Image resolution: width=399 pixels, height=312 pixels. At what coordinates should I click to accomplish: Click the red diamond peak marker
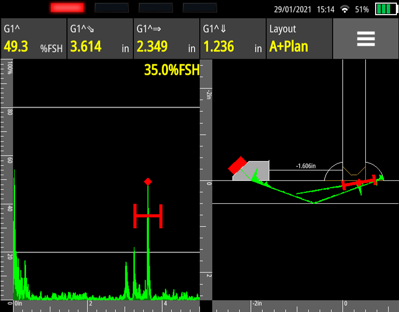point(148,181)
